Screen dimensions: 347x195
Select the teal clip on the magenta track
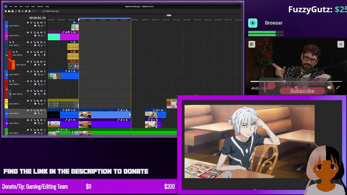pyautogui.click(x=54, y=37)
